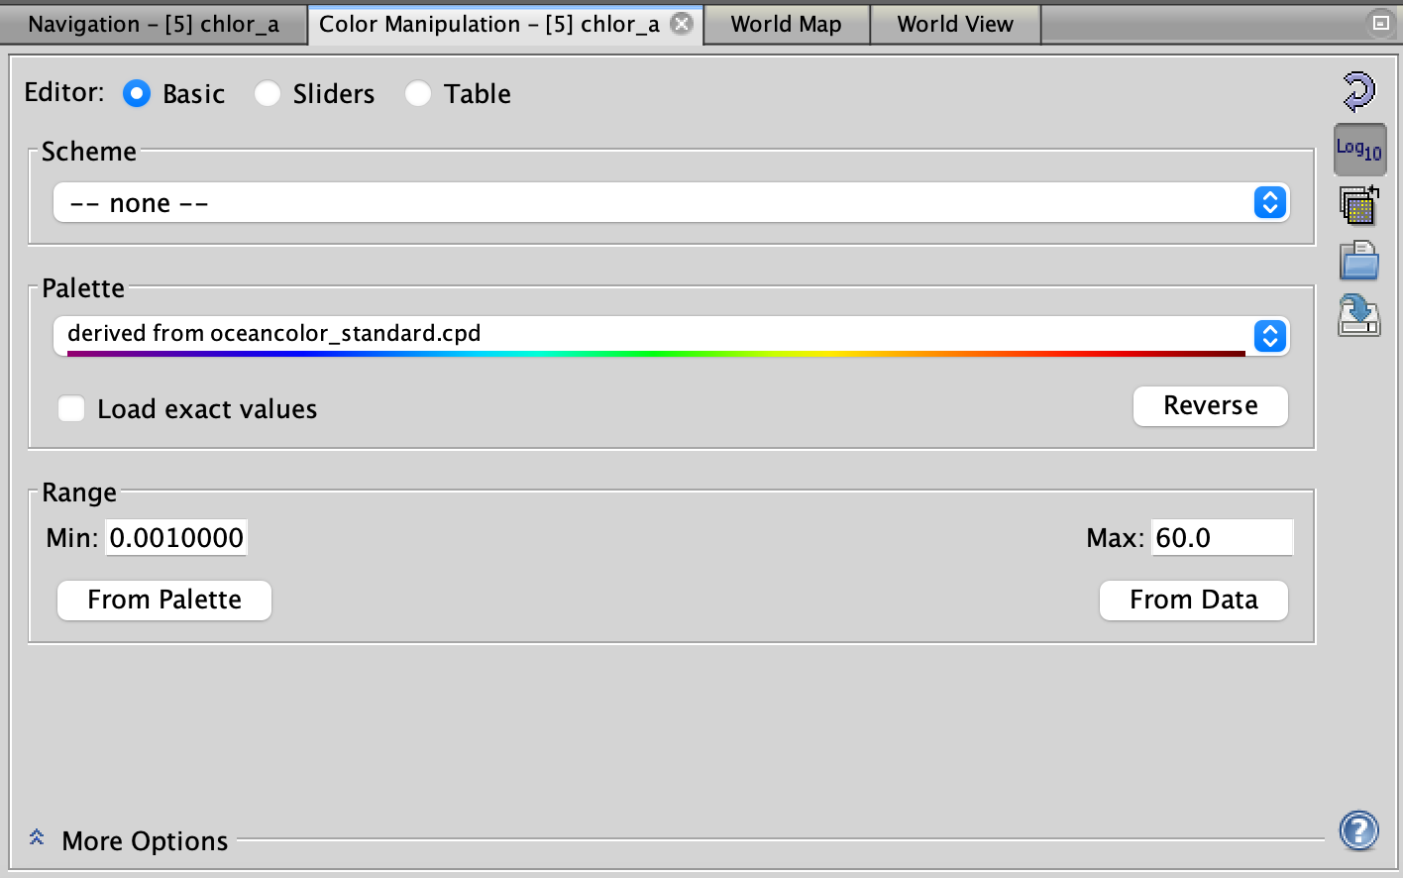The width and height of the screenshot is (1403, 878).
Task: Export the current color palette
Action: 1359,316
